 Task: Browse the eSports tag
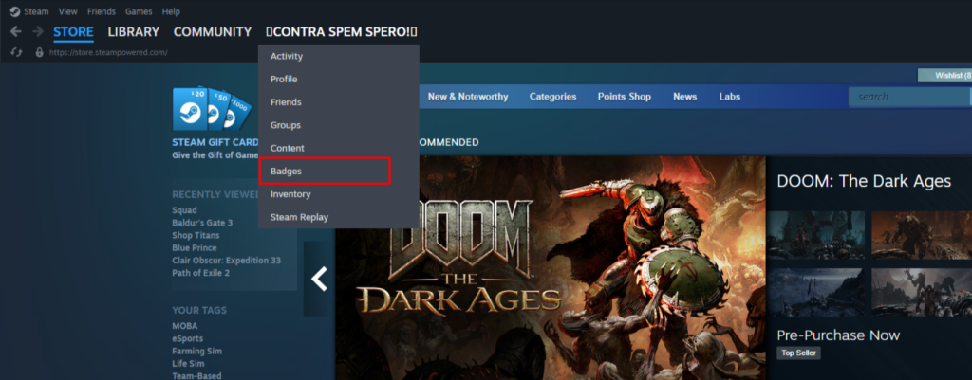[x=188, y=338]
